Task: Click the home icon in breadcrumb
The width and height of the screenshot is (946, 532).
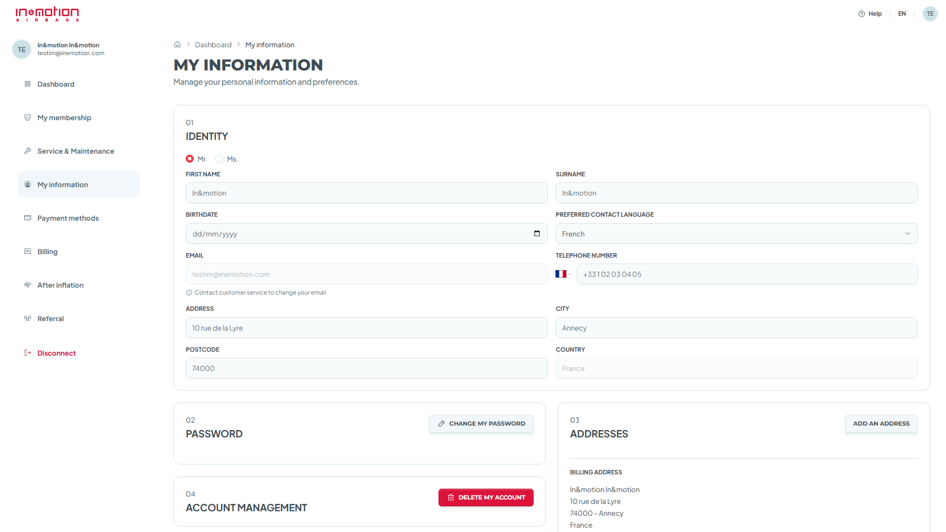Action: 177,44
